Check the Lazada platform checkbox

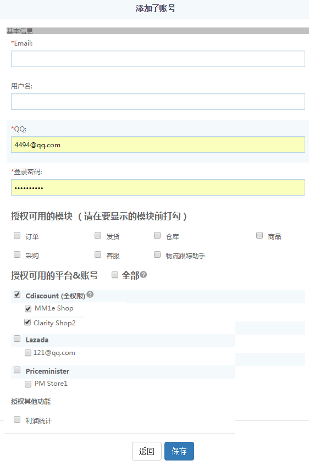click(17, 339)
